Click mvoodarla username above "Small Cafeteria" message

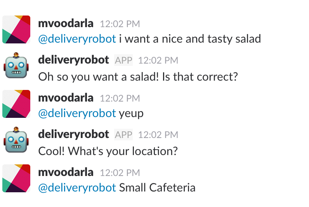tap(66, 172)
